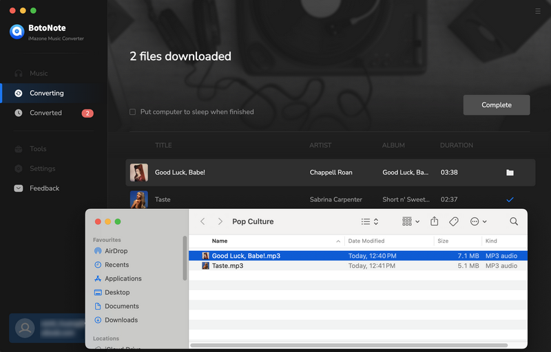551x352 pixels.
Task: Click artist Sabrina Carpenter
Action: pyautogui.click(x=336, y=199)
